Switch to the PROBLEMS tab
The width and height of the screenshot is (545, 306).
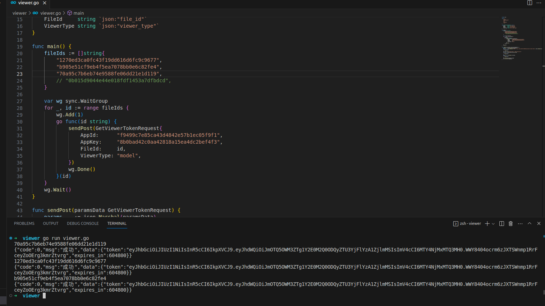(24, 223)
